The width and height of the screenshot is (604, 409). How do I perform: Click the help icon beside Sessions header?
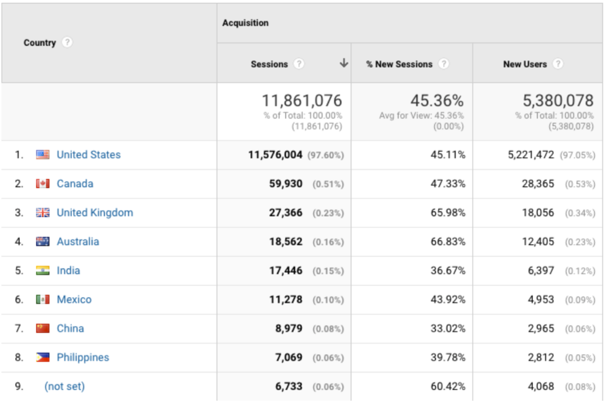pyautogui.click(x=299, y=64)
